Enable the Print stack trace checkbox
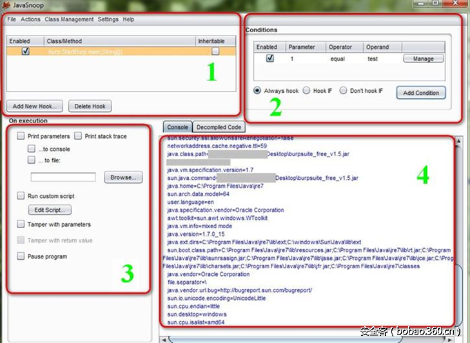Screen dimensions: 470x343 coord(78,137)
